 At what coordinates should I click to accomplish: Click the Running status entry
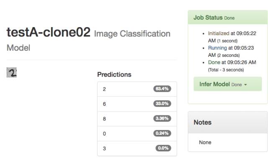tap(231, 51)
